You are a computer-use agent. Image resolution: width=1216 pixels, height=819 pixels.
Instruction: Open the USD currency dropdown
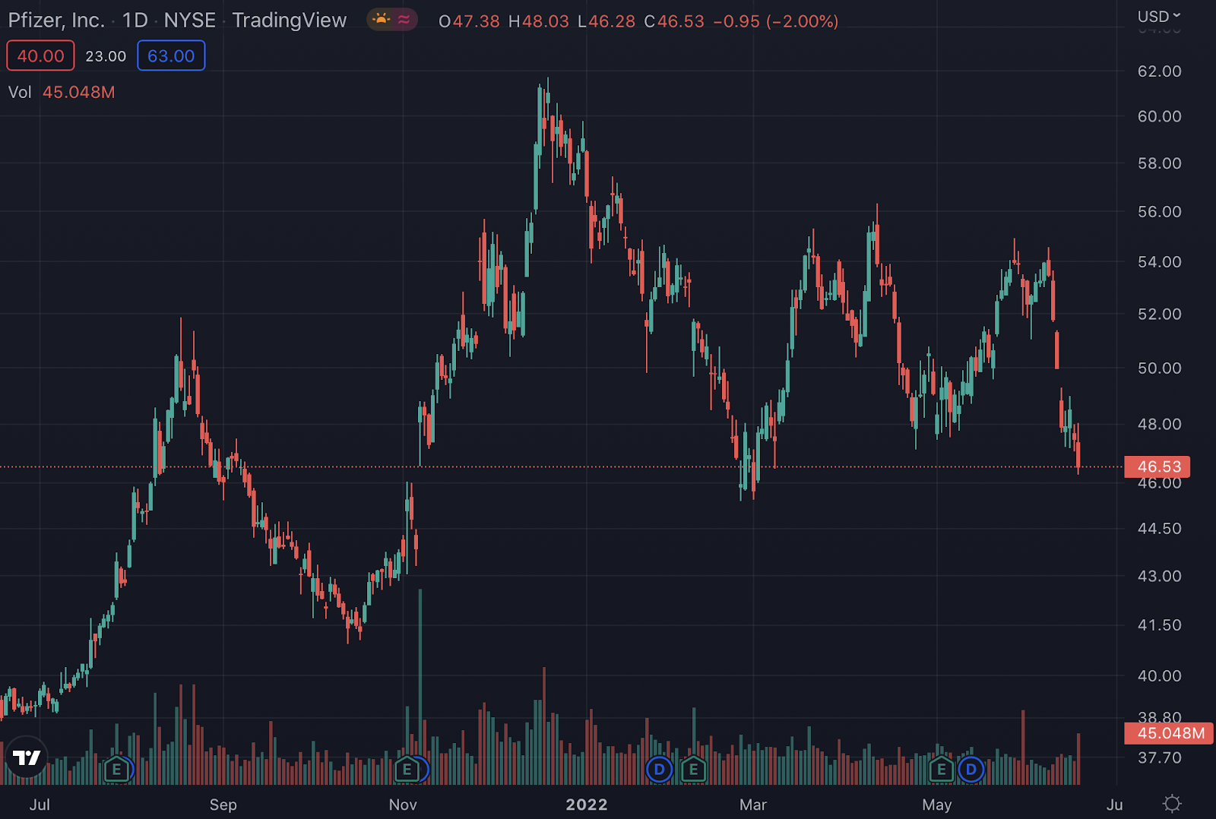1159,16
